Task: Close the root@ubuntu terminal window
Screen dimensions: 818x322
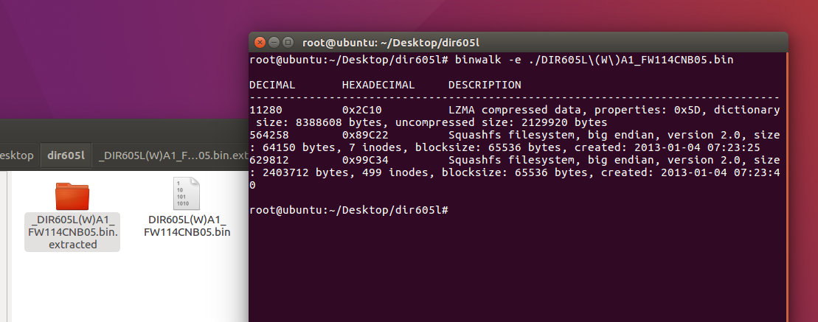Action: [260, 43]
